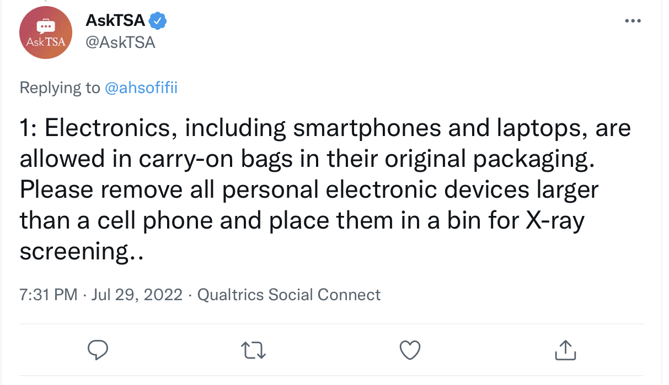This screenshot has width=669, height=385.
Task: Open the share tweet icon
Action: pos(565,349)
